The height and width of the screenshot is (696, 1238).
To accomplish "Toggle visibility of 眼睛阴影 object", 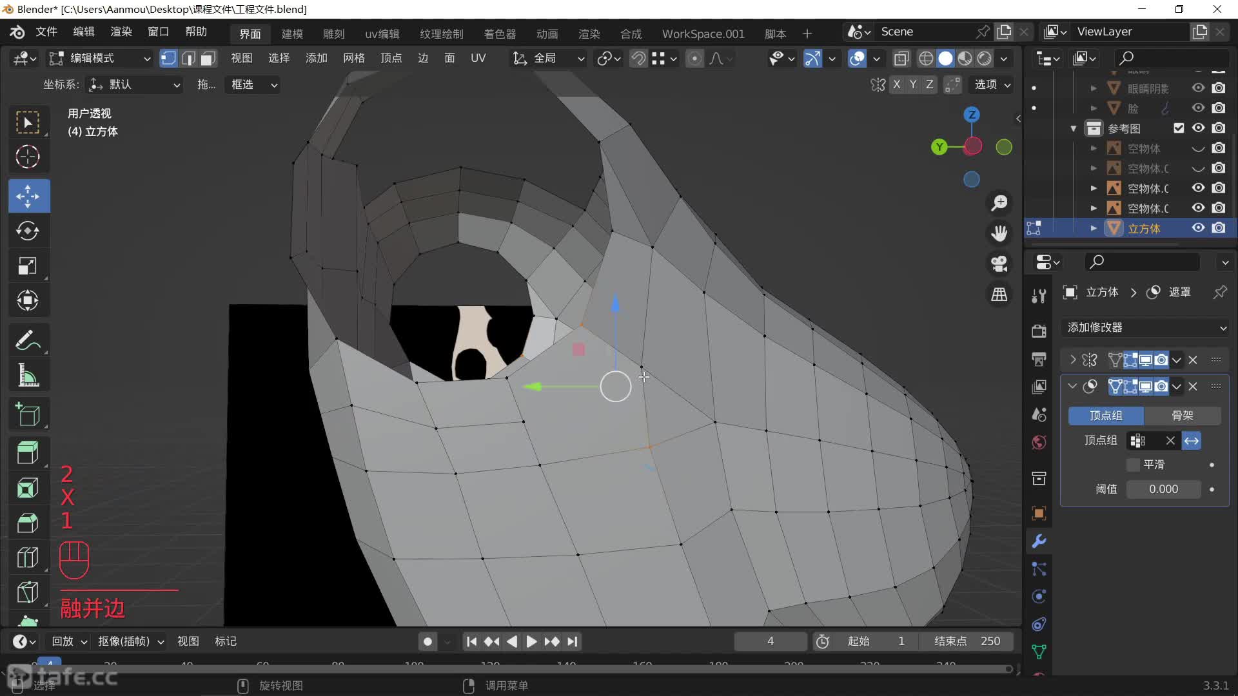I will coord(1198,88).
